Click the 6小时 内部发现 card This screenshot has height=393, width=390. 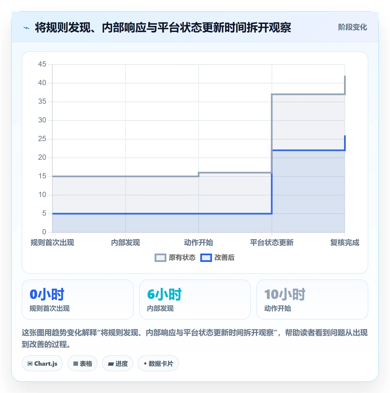195,299
